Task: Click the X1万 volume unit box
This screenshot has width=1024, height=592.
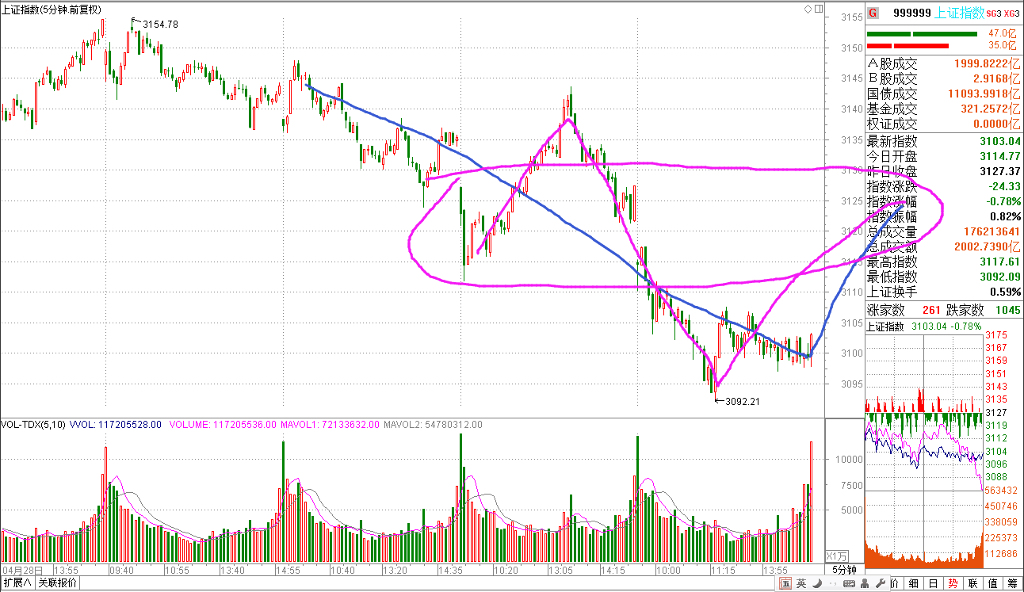Action: tap(836, 556)
